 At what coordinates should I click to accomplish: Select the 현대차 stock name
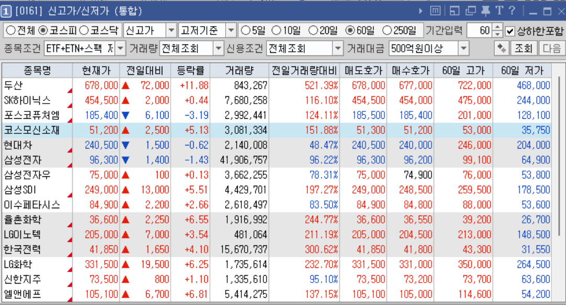(x=18, y=145)
